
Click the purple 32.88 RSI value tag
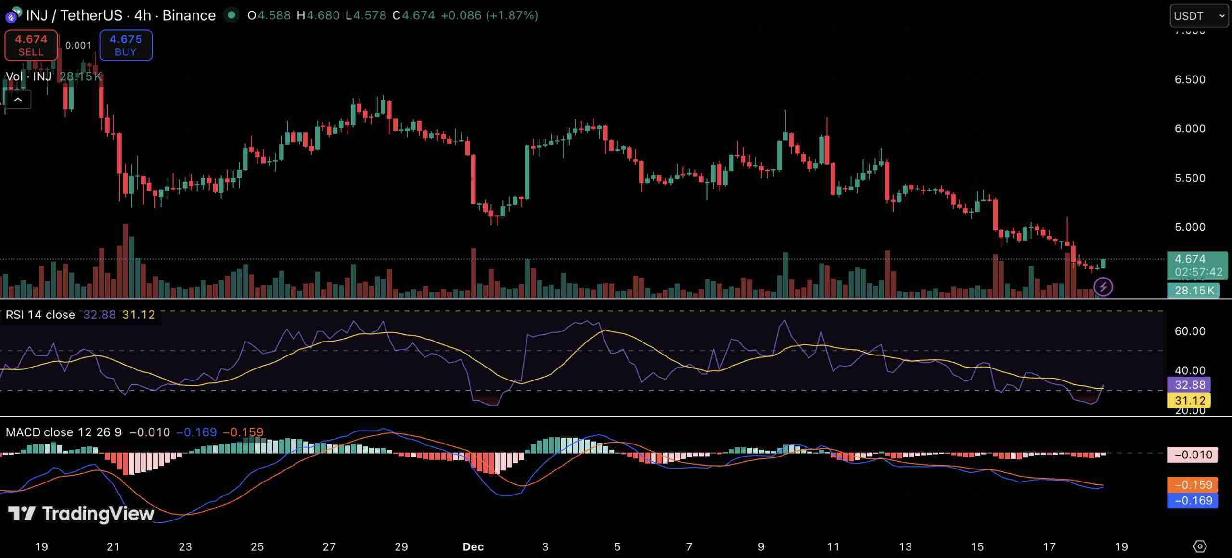tap(1189, 384)
